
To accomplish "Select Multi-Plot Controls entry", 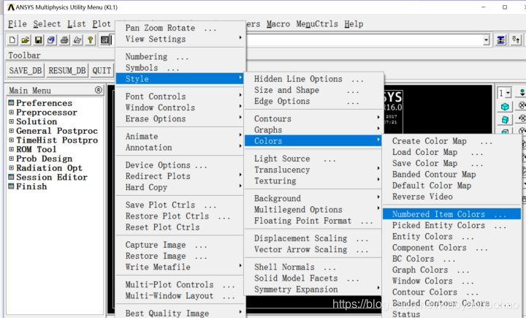I will pos(180,284).
